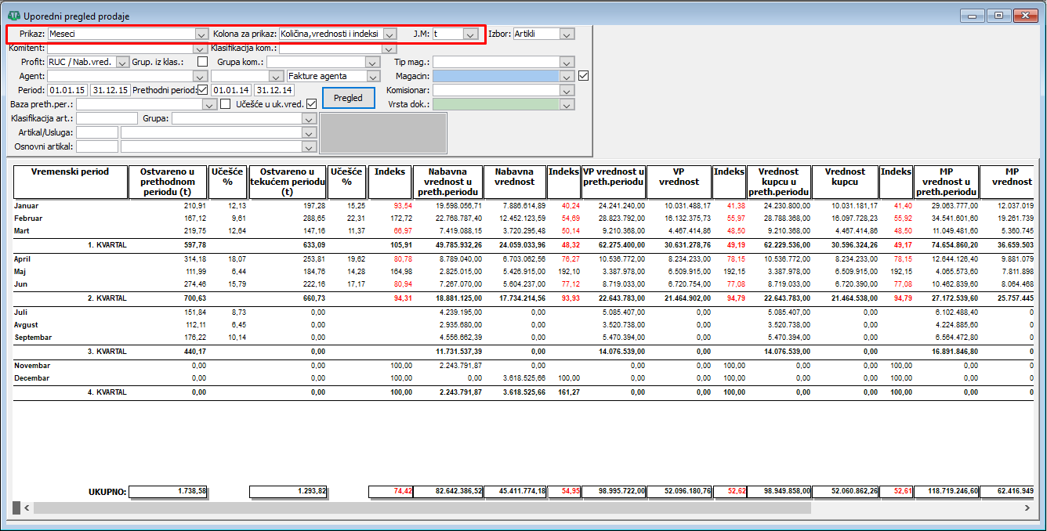
Task: Click the Period end date field 31.12.15
Action: (x=110, y=90)
